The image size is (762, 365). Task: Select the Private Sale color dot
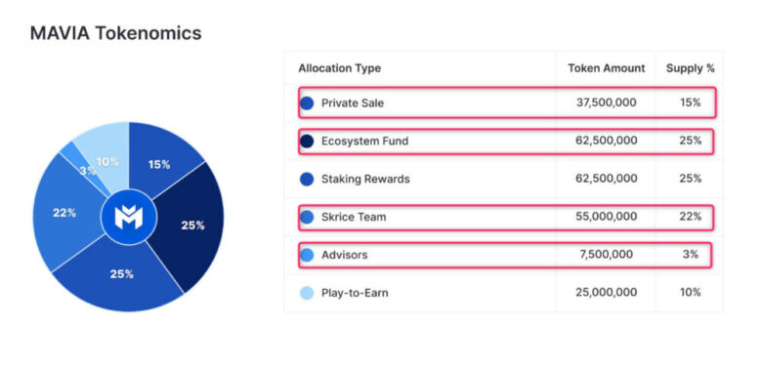[307, 103]
